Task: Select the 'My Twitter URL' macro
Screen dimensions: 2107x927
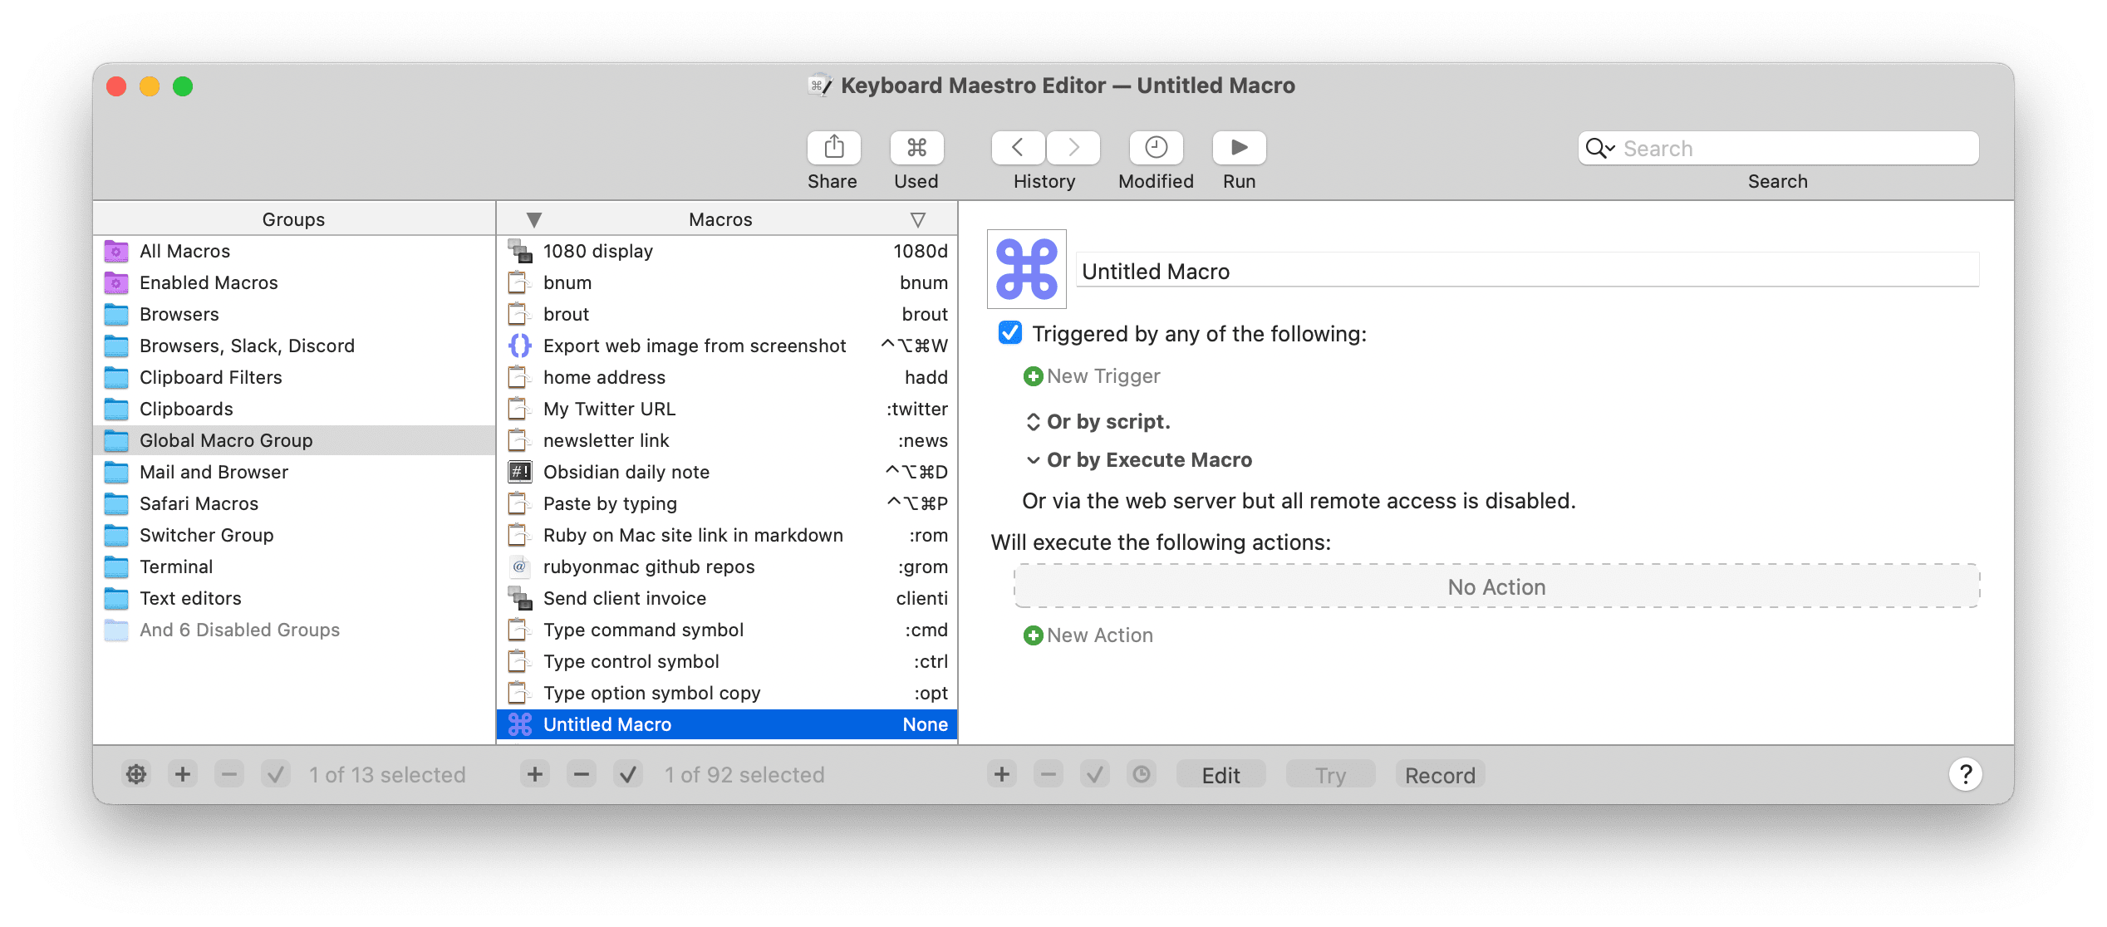Action: [x=727, y=409]
